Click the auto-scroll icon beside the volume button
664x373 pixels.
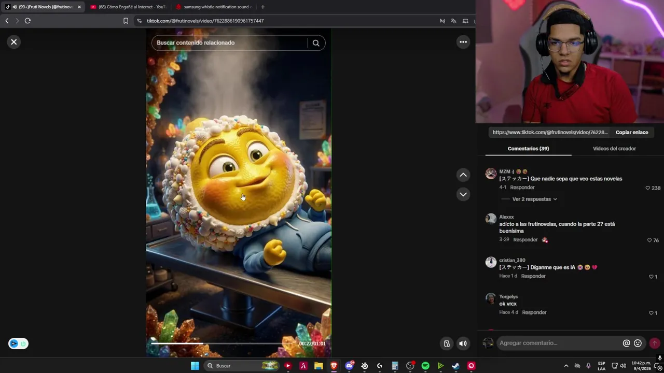tap(447, 343)
